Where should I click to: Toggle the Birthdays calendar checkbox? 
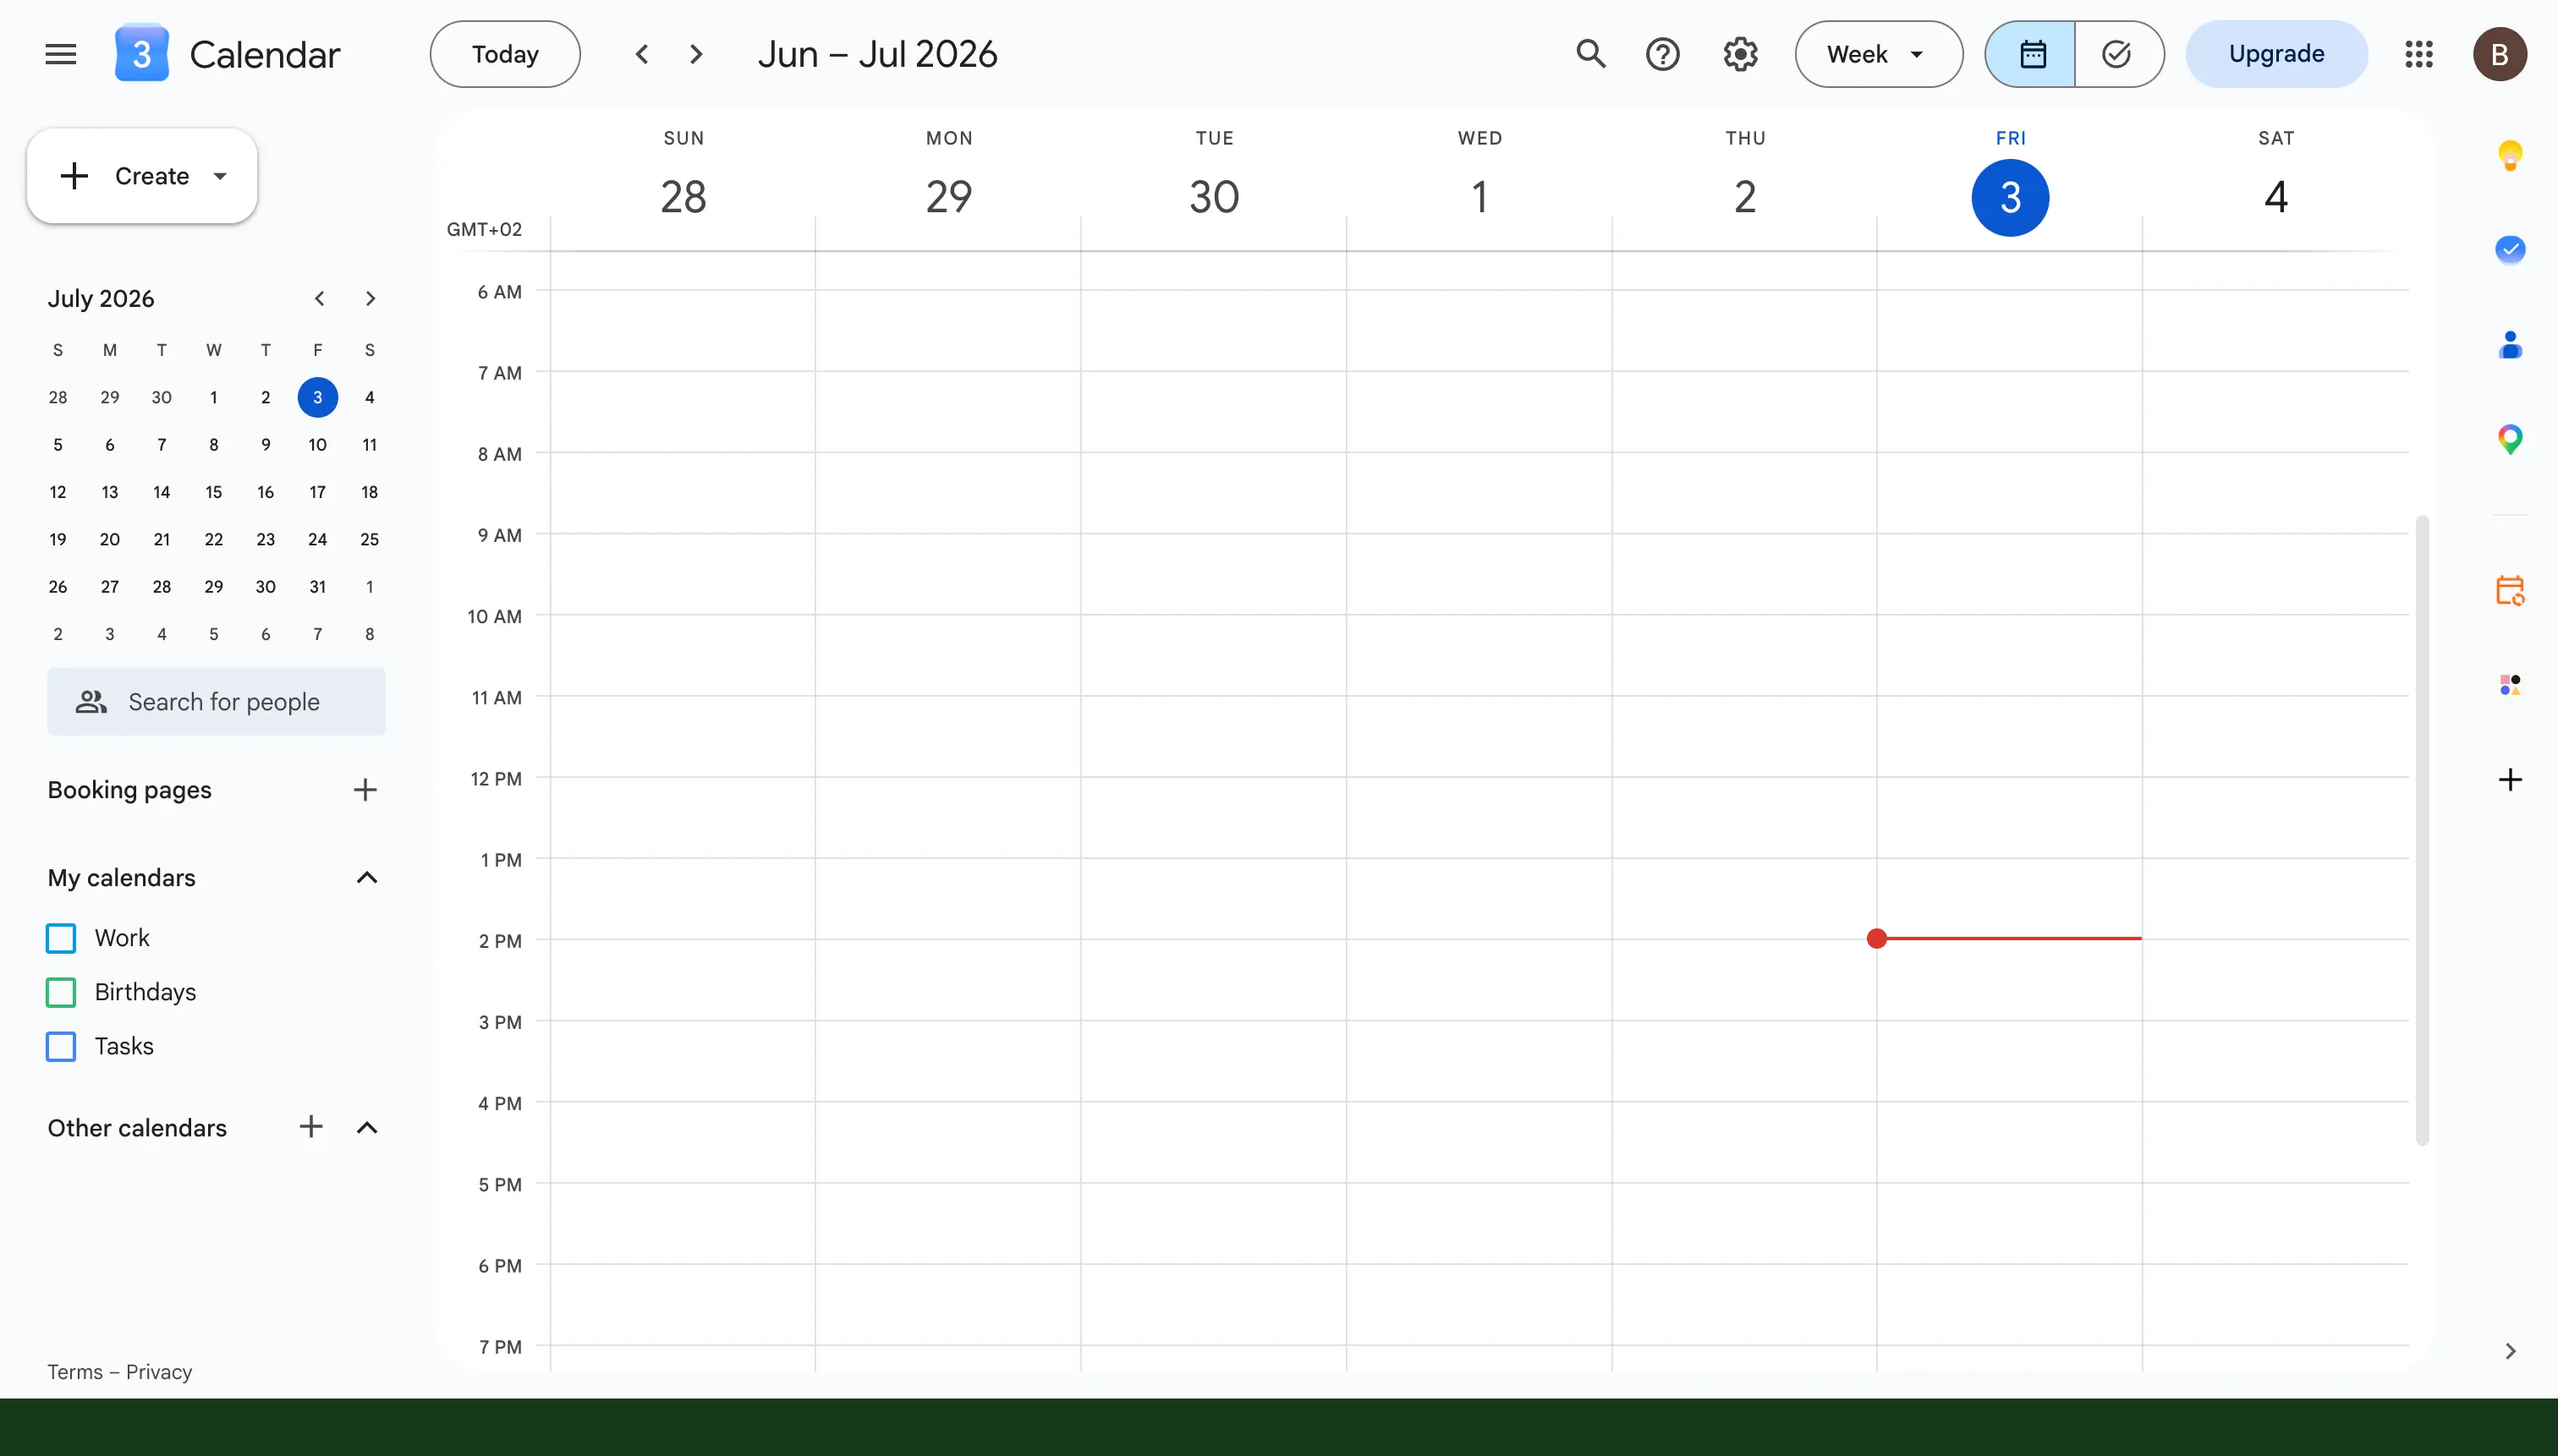[x=61, y=992]
